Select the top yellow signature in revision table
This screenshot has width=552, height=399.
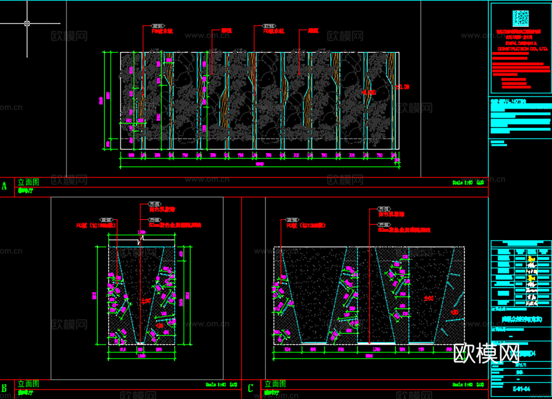[531, 259]
